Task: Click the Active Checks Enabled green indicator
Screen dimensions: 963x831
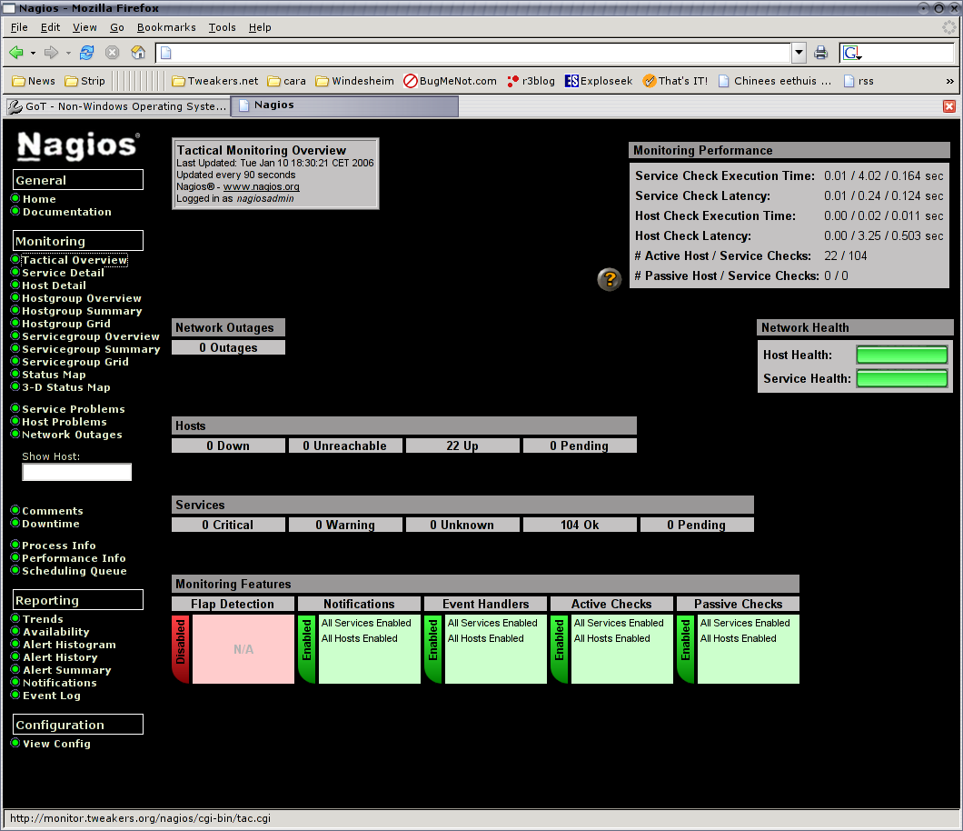Action: click(560, 648)
